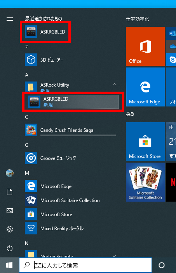The width and height of the screenshot is (176, 273).
Task: Click the ここに入力して検索 search box
Action: pos(85,265)
